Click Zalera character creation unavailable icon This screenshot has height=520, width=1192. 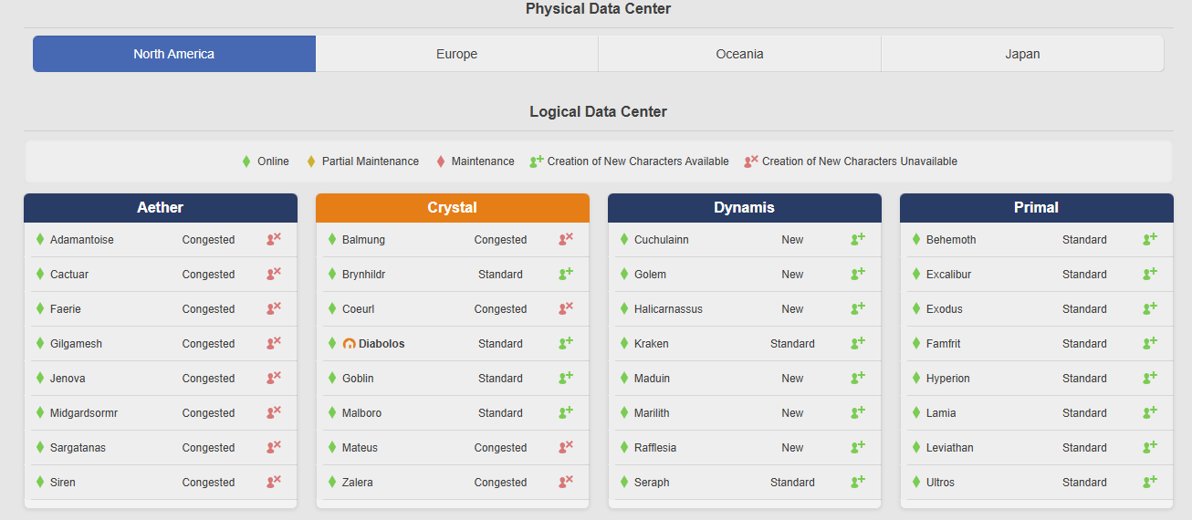click(x=566, y=482)
